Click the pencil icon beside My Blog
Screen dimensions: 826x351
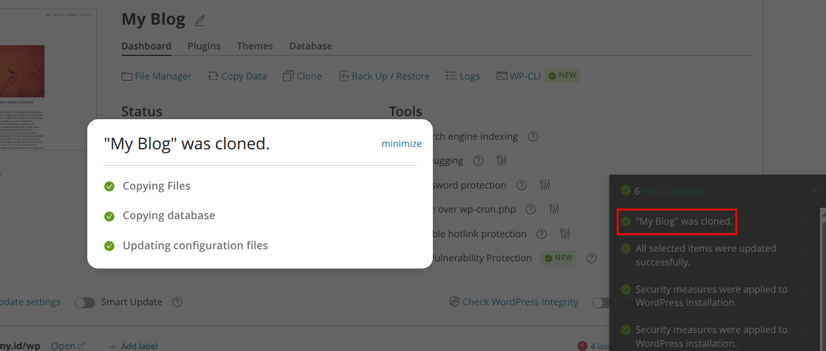200,20
